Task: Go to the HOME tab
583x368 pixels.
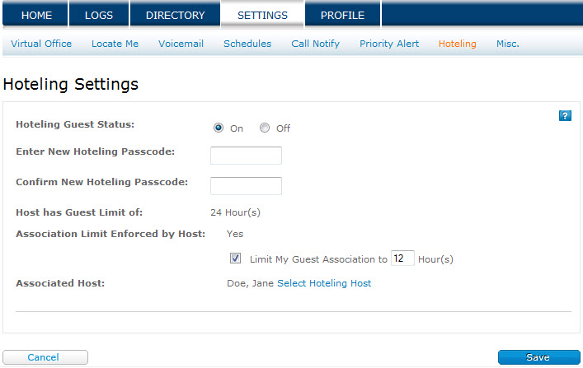Action: (36, 15)
